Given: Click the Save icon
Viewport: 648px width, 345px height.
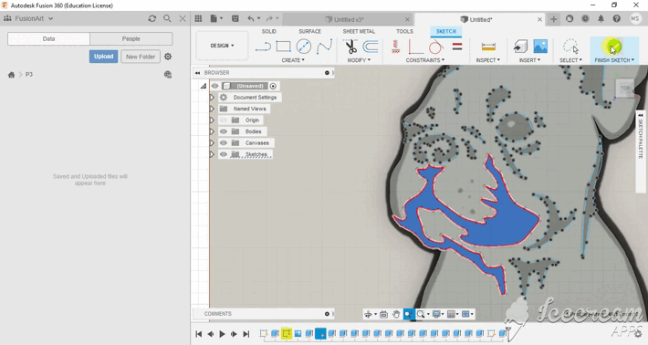Looking at the screenshot, I should (x=235, y=18).
